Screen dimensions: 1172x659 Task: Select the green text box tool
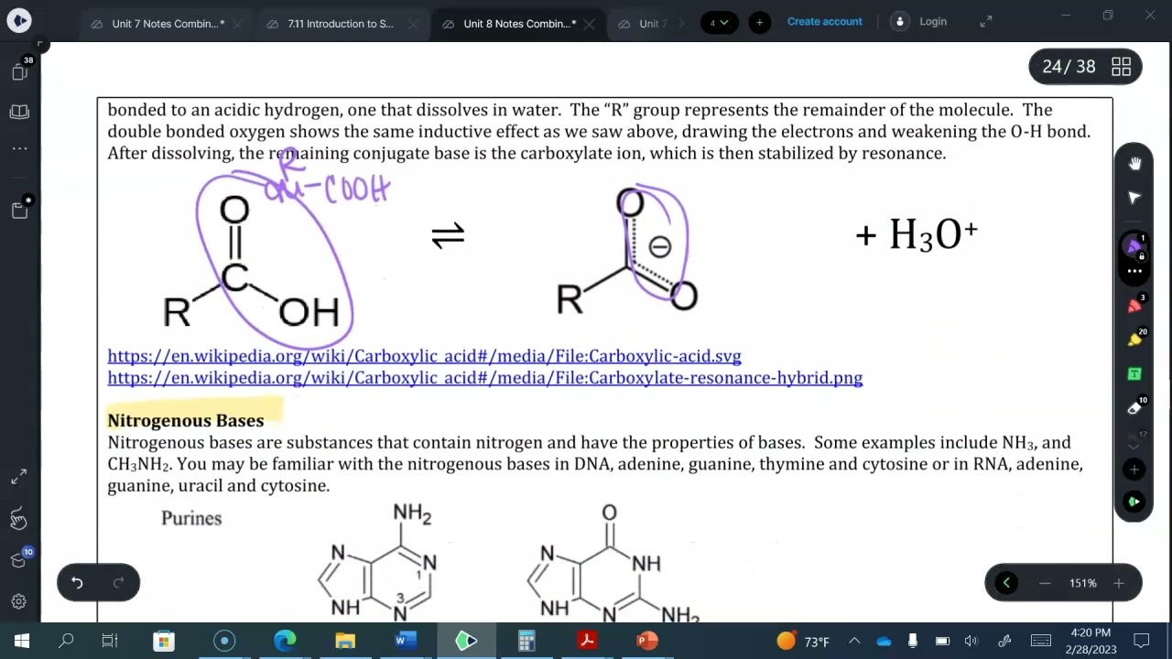coord(1134,373)
